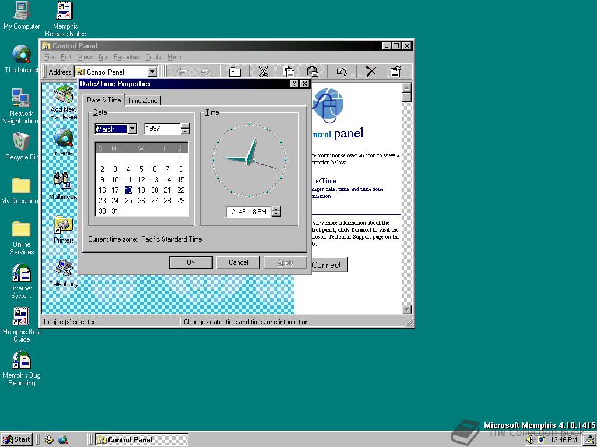Screen dimensions: 597x447
Task: Click the Properties toolbar icon
Action: click(396, 72)
